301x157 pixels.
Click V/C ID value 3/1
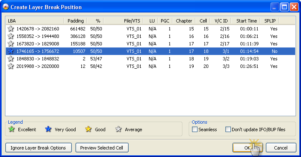226,51
